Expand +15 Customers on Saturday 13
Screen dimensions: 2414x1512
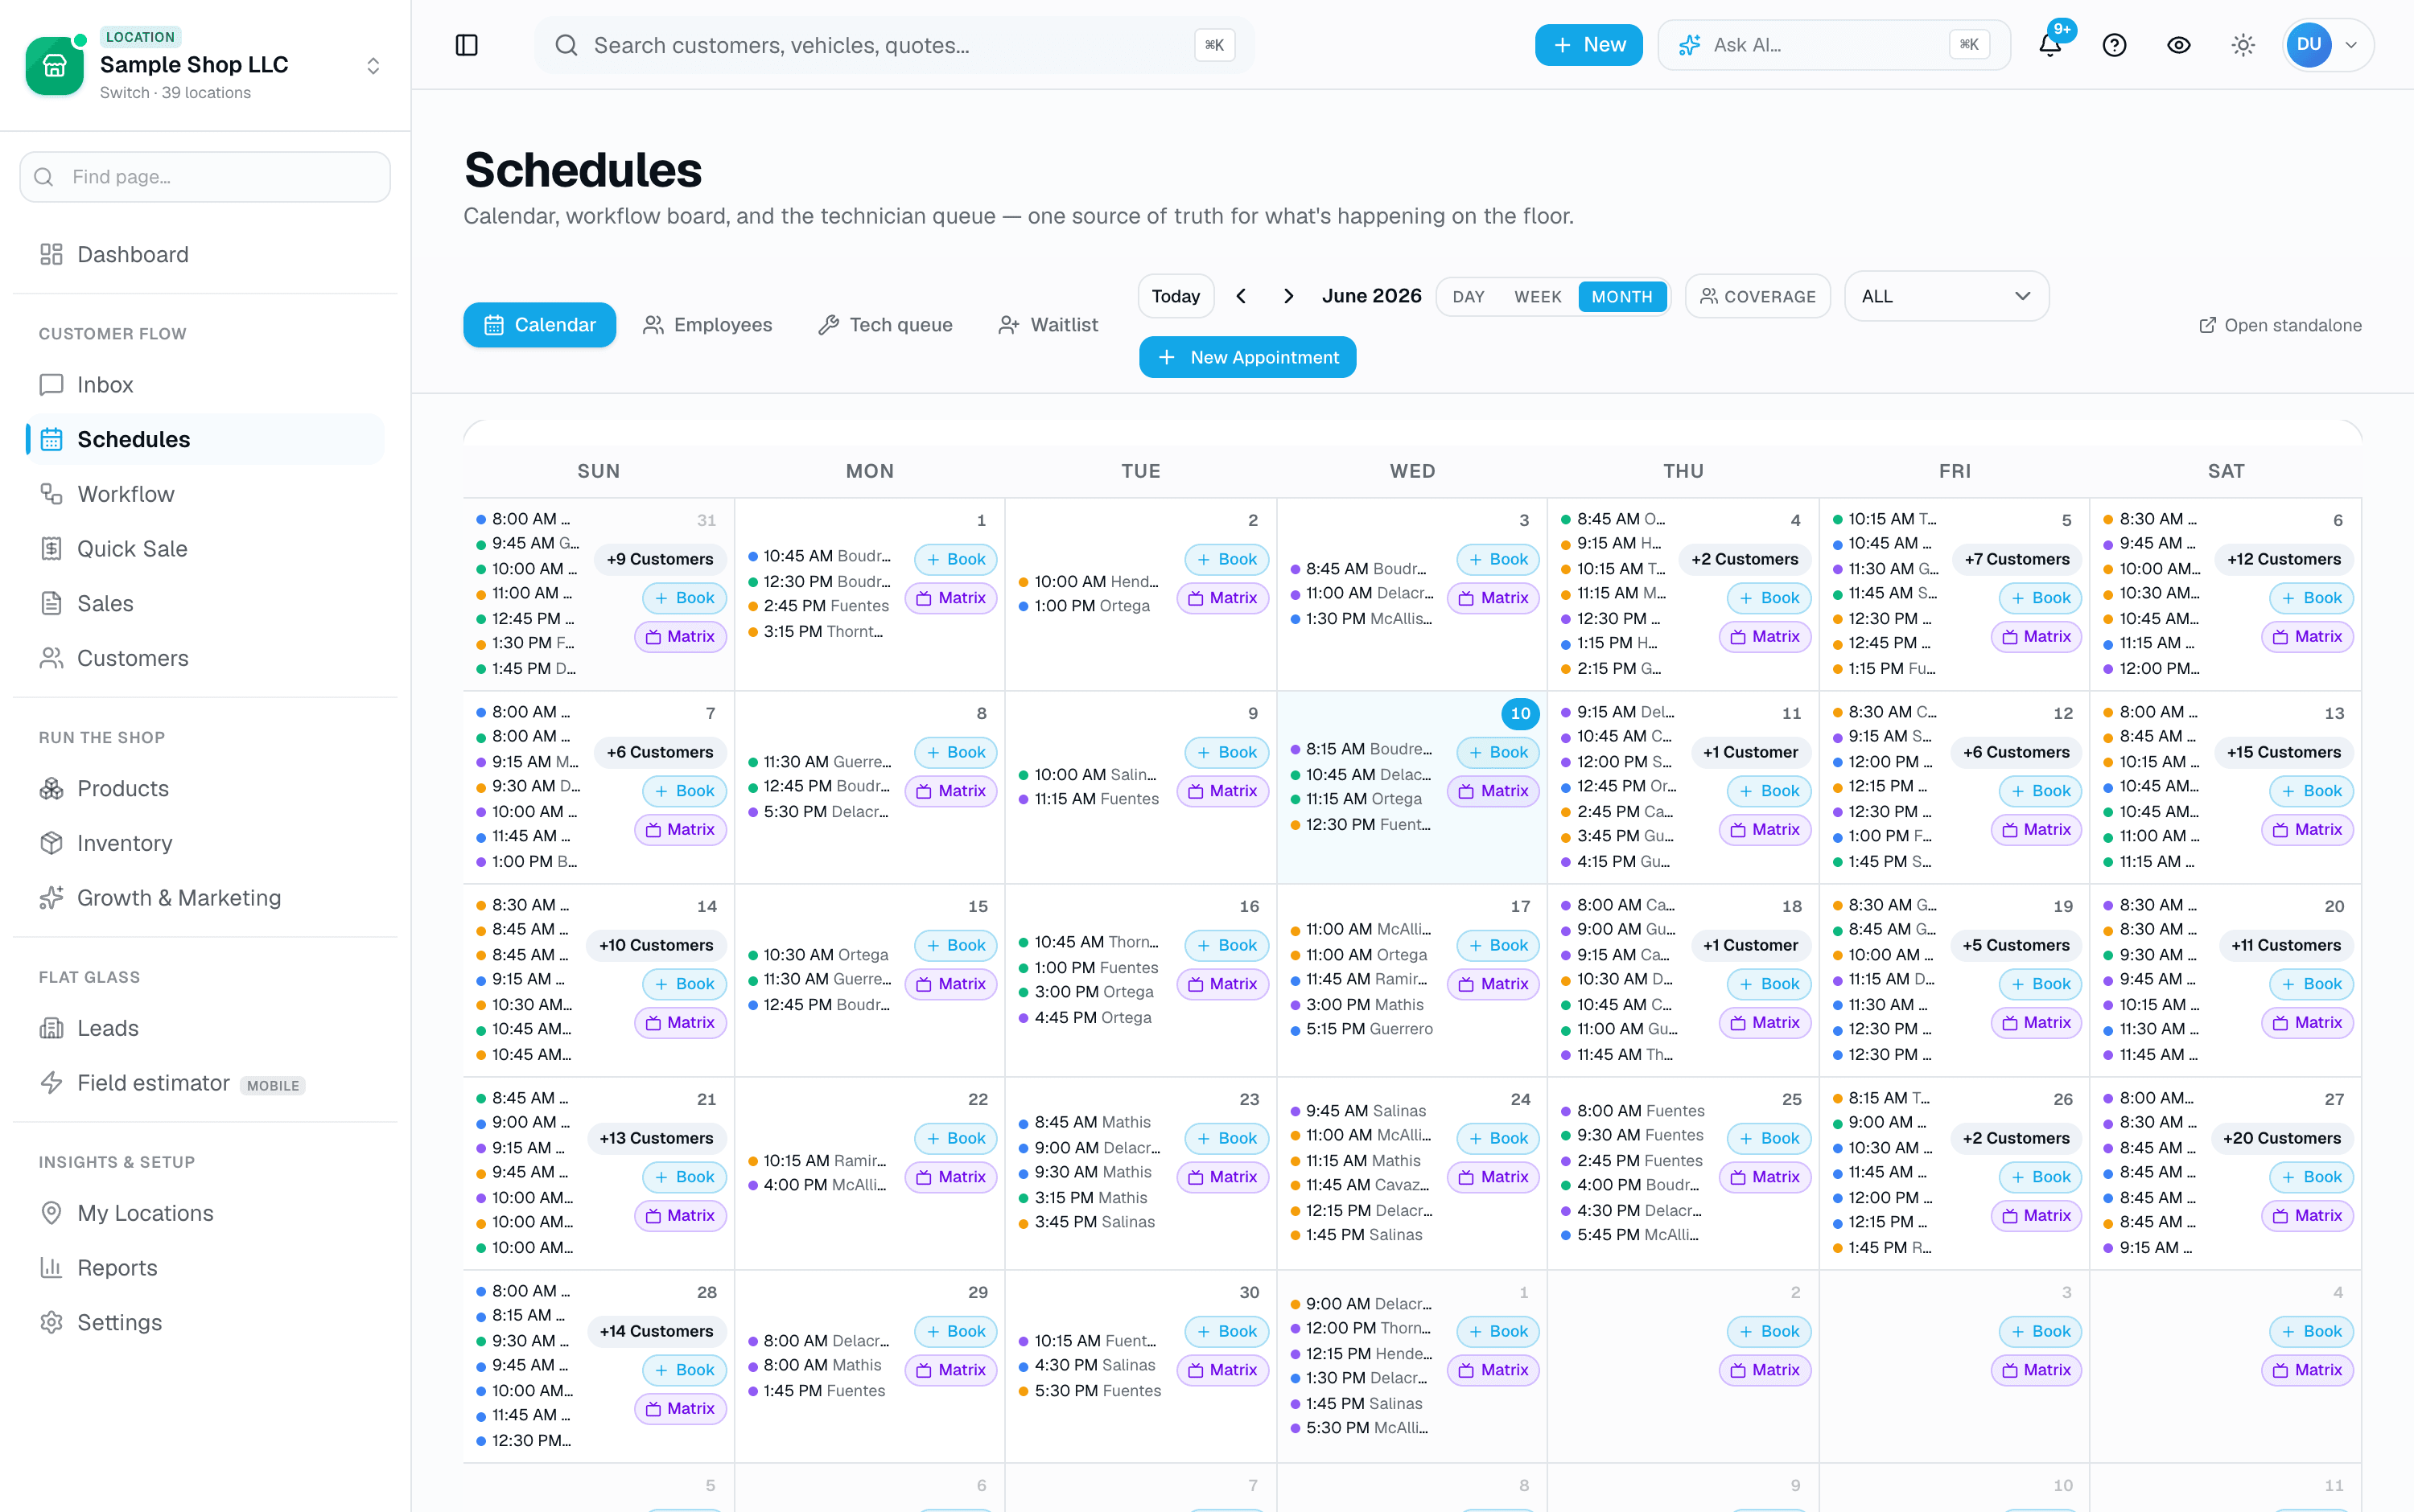pos(2284,752)
